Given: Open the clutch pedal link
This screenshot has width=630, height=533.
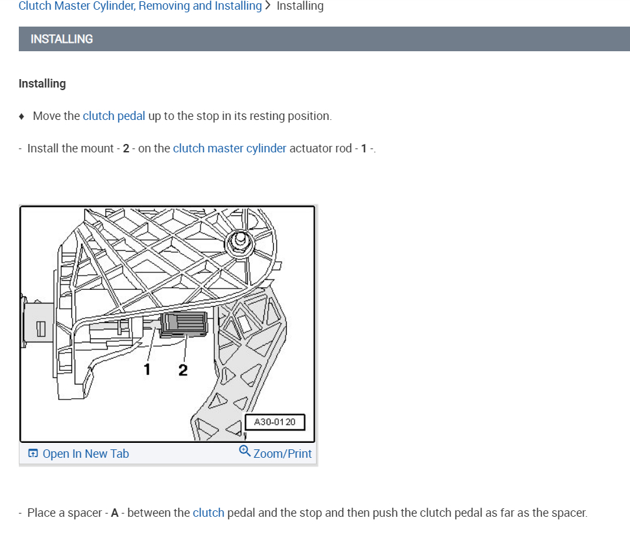Looking at the screenshot, I should (114, 115).
